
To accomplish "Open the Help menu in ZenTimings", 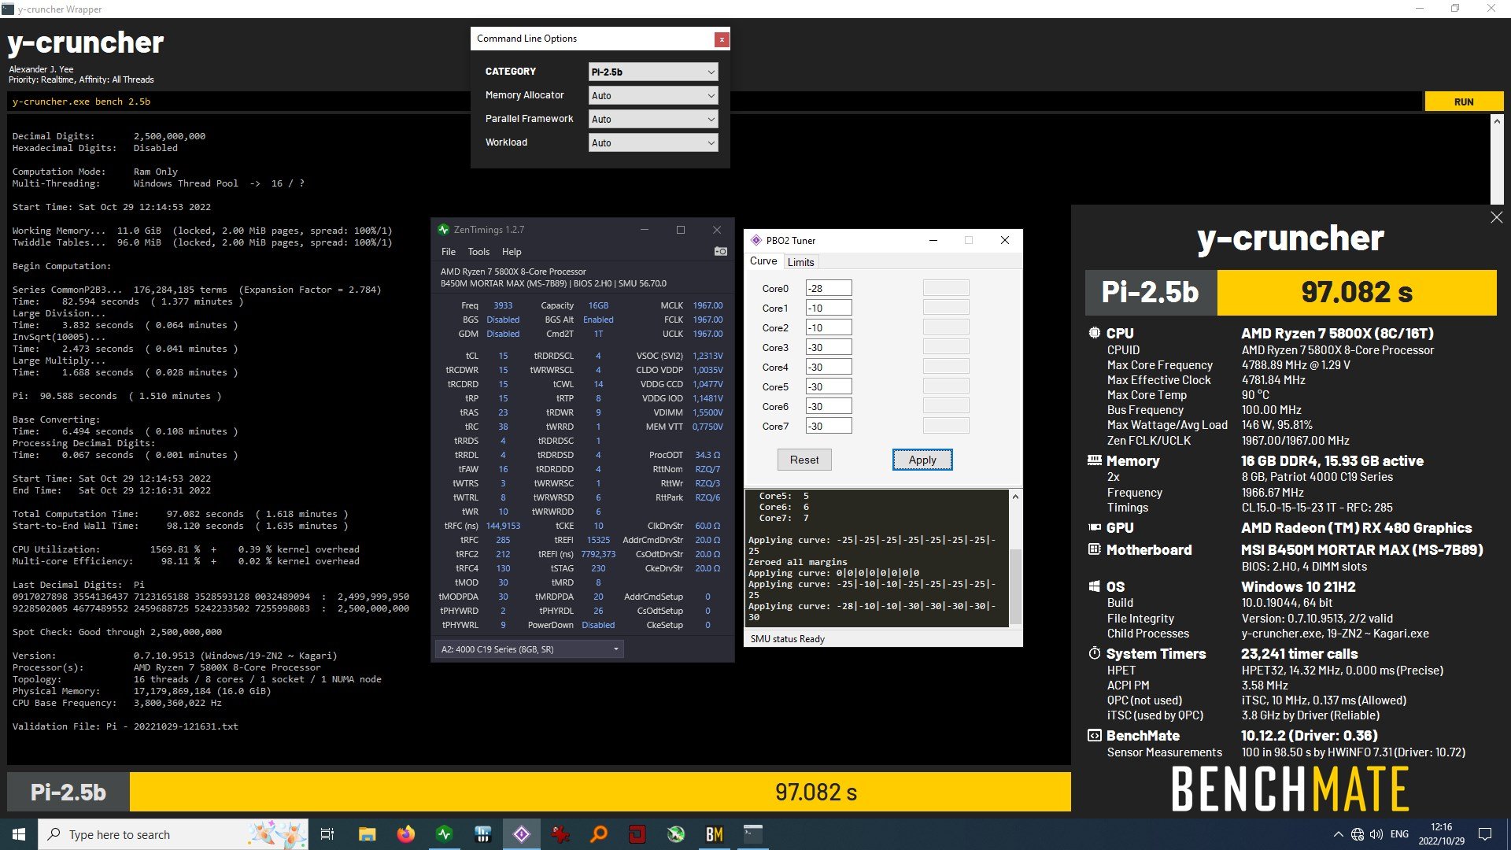I will [x=512, y=252].
